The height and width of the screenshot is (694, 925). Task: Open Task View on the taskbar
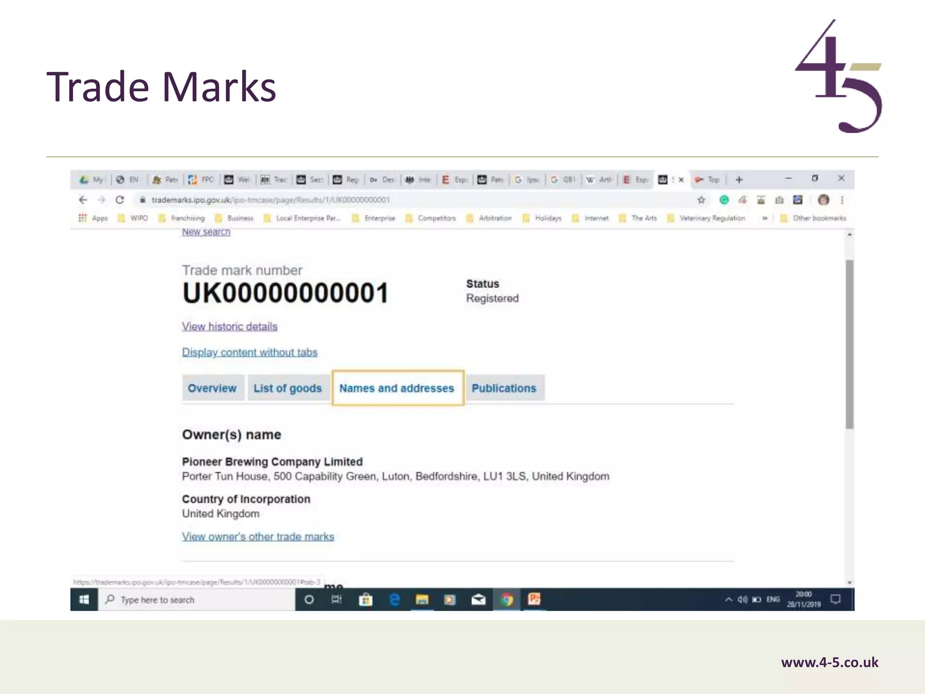coord(337,600)
